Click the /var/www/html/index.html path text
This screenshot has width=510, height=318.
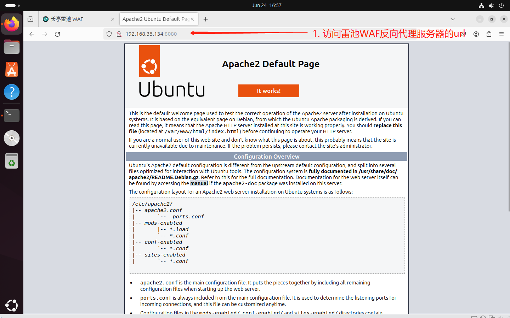click(203, 131)
